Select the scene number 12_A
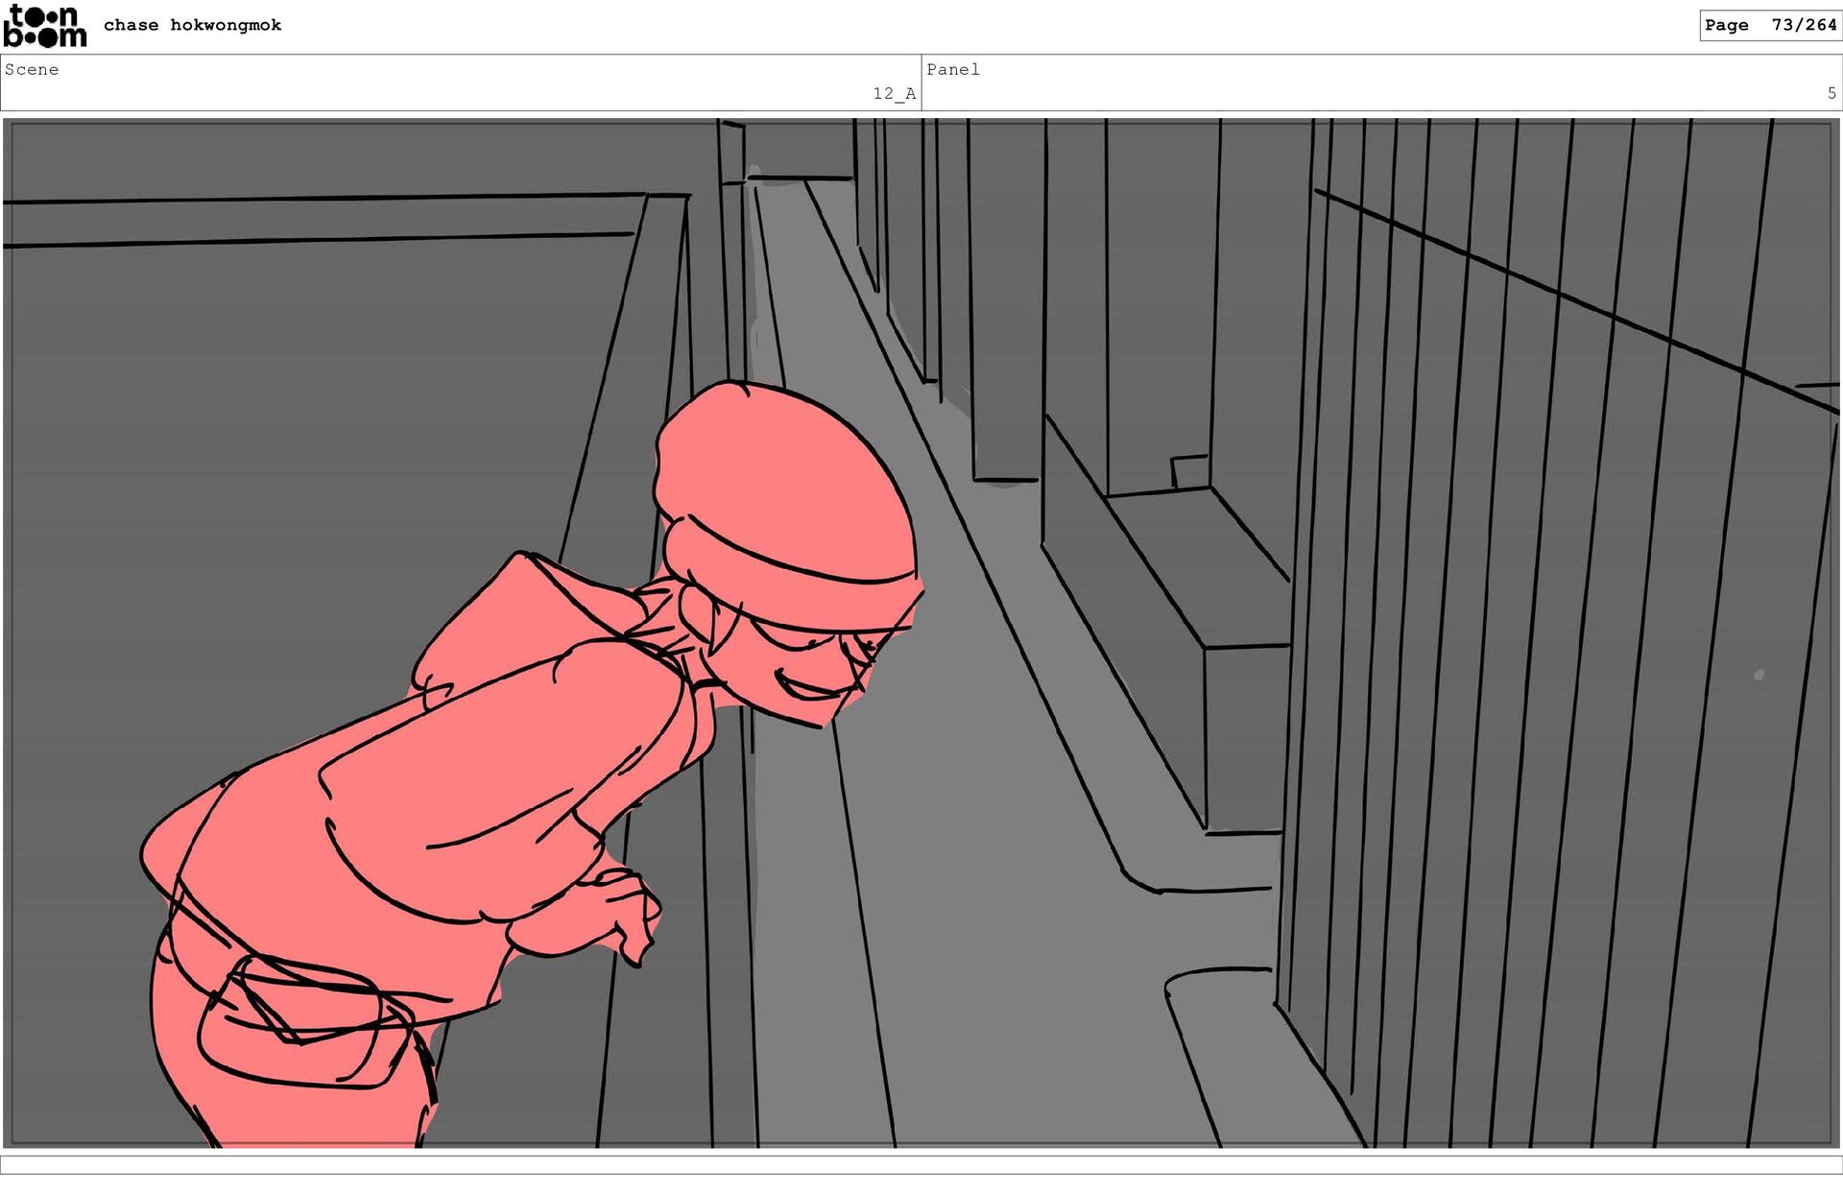Screen dimensions: 1843x1192 [x=893, y=93]
